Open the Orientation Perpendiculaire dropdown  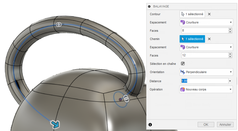(206, 72)
